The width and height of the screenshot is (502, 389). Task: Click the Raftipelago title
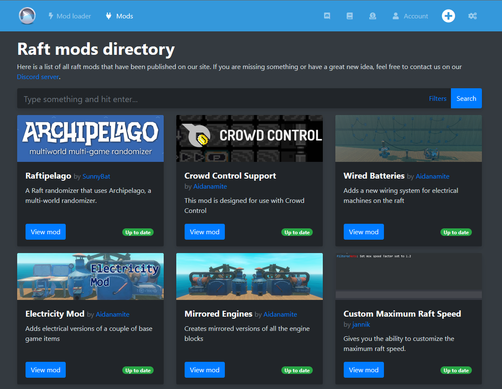point(48,176)
